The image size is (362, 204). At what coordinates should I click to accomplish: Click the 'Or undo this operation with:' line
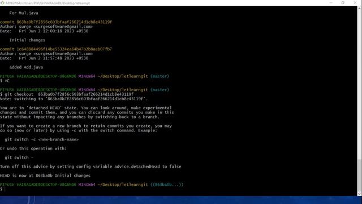coord(33,148)
